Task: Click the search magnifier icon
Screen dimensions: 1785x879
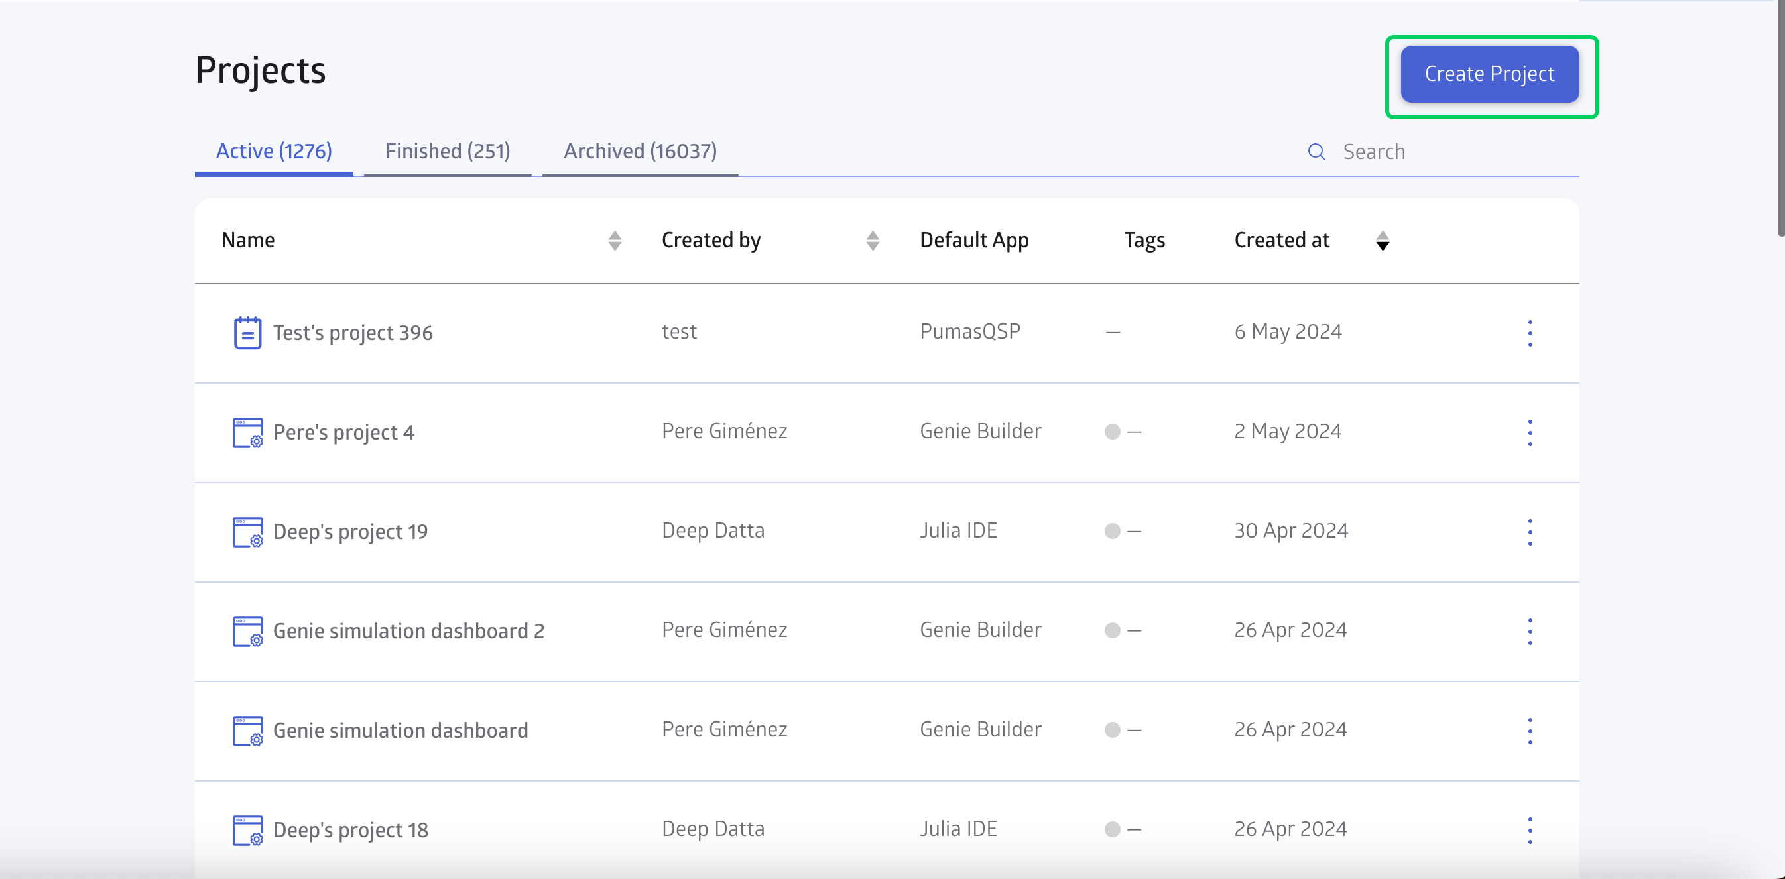Action: click(x=1317, y=152)
